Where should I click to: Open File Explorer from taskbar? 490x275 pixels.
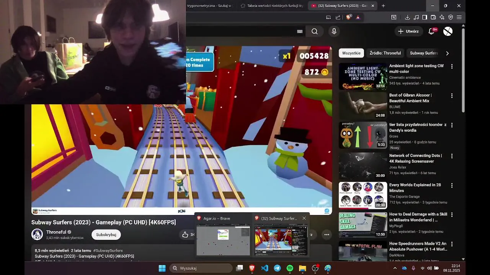tap(302, 268)
